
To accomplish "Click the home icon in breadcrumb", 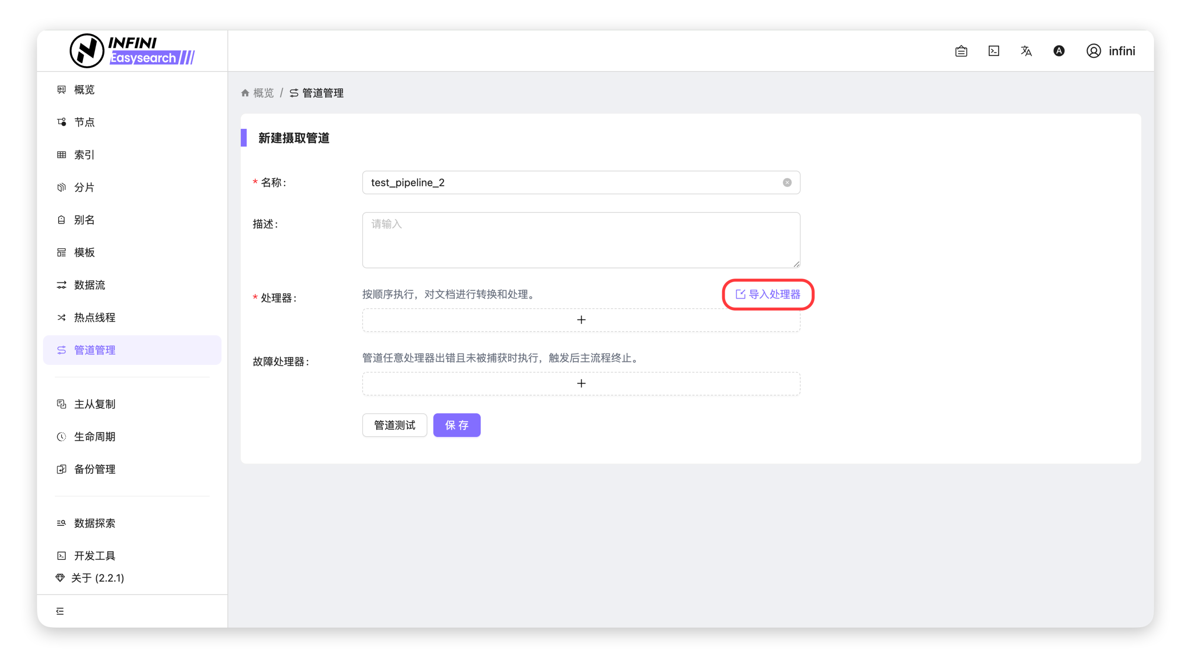I will (x=245, y=93).
